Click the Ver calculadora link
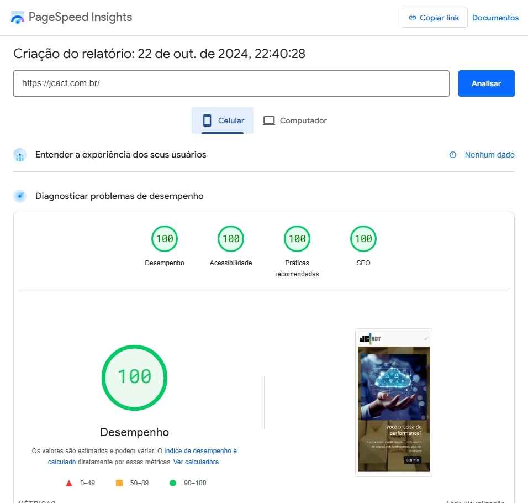Viewport: 528px width, 503px height. coord(197,462)
